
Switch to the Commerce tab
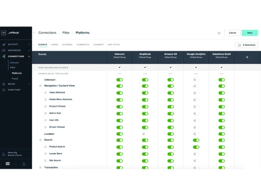click(82, 44)
